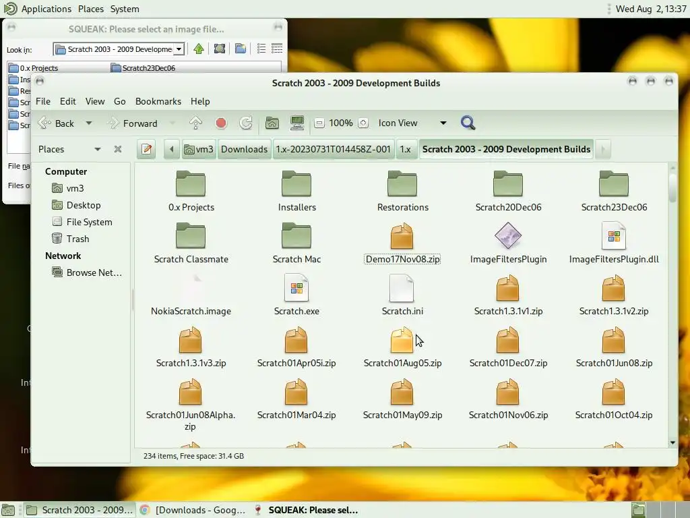This screenshot has width=690, height=518.
Task: Click the Back button
Action: tap(58, 123)
